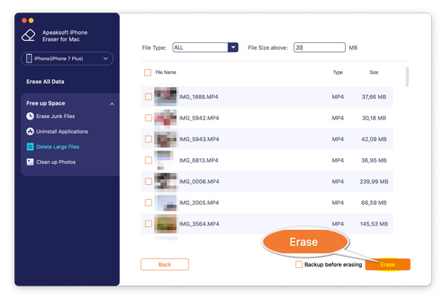Open Clean up Photos

coord(56,162)
